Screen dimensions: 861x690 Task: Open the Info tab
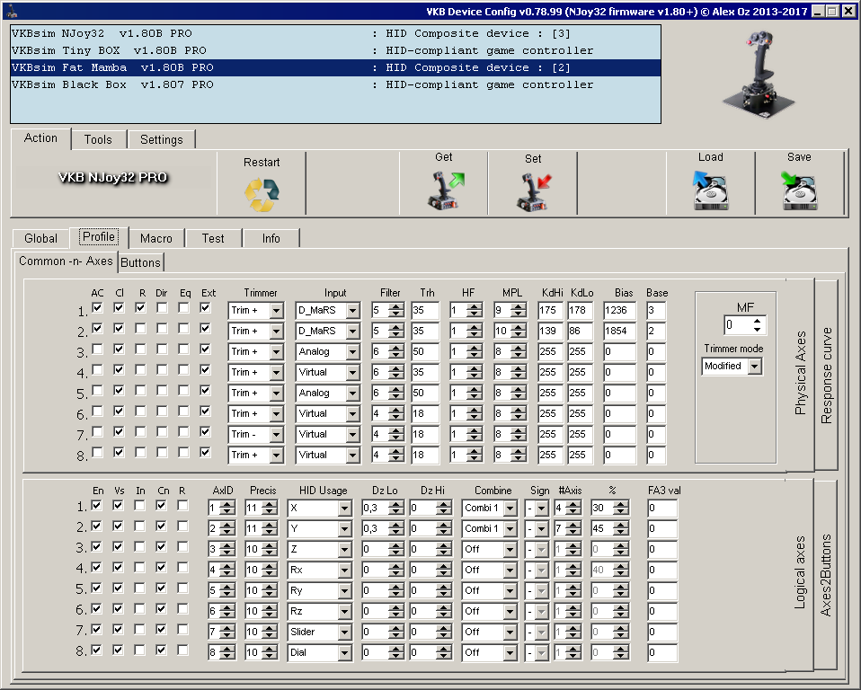click(x=271, y=238)
